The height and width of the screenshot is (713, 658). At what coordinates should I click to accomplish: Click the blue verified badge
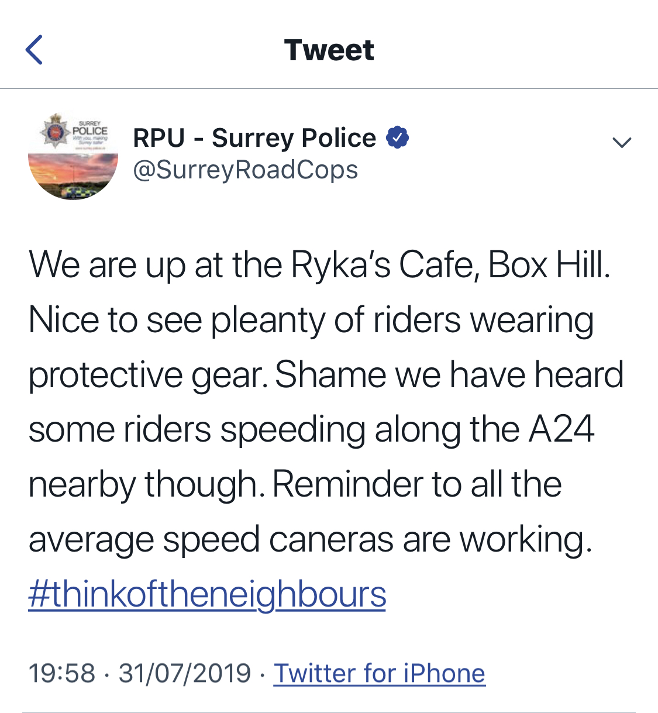click(397, 138)
